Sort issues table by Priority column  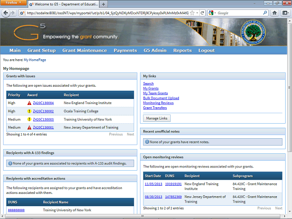14,95
